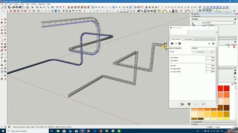Click the first build icon in dialog footer

pyautogui.click(x=182, y=104)
